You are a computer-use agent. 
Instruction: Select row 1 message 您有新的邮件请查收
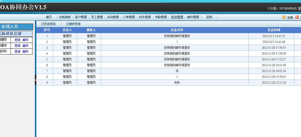click(x=177, y=36)
